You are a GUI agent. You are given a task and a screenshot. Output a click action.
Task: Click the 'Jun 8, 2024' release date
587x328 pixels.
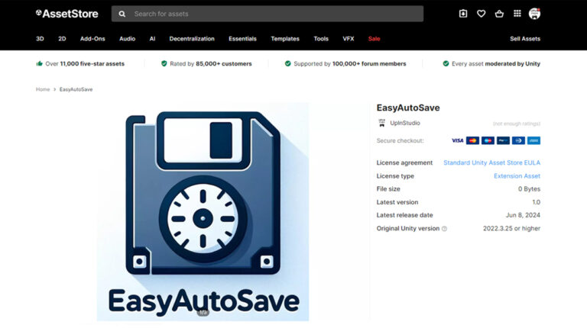click(523, 215)
